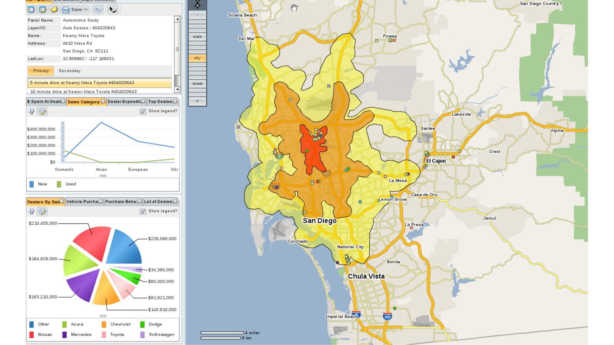Open the Vehicle Purchase tab

[82, 202]
